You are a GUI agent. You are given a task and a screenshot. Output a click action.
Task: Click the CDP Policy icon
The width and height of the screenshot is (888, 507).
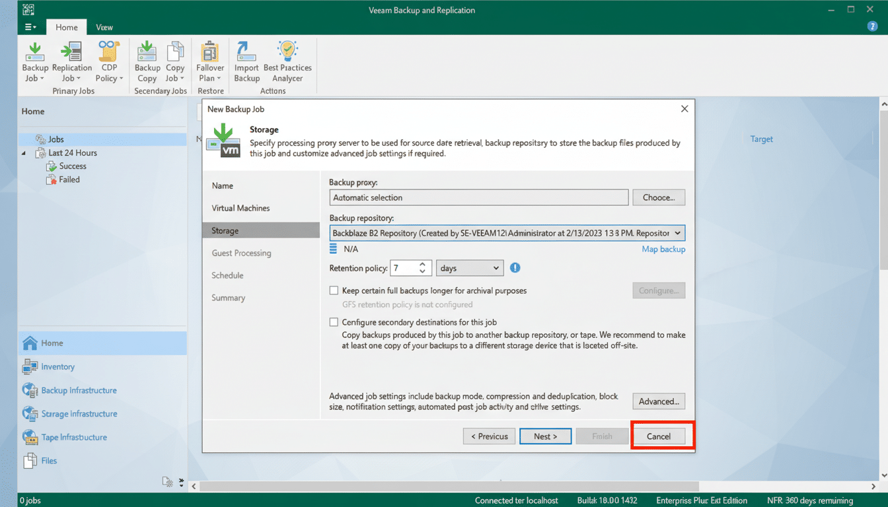tap(108, 63)
